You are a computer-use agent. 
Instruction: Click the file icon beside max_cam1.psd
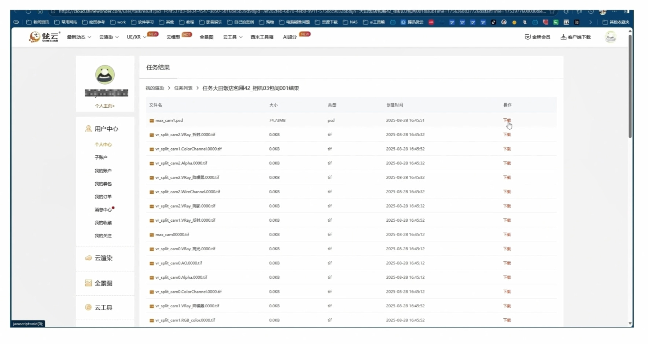[x=151, y=121]
